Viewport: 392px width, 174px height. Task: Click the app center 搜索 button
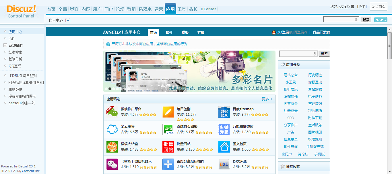(324, 54)
